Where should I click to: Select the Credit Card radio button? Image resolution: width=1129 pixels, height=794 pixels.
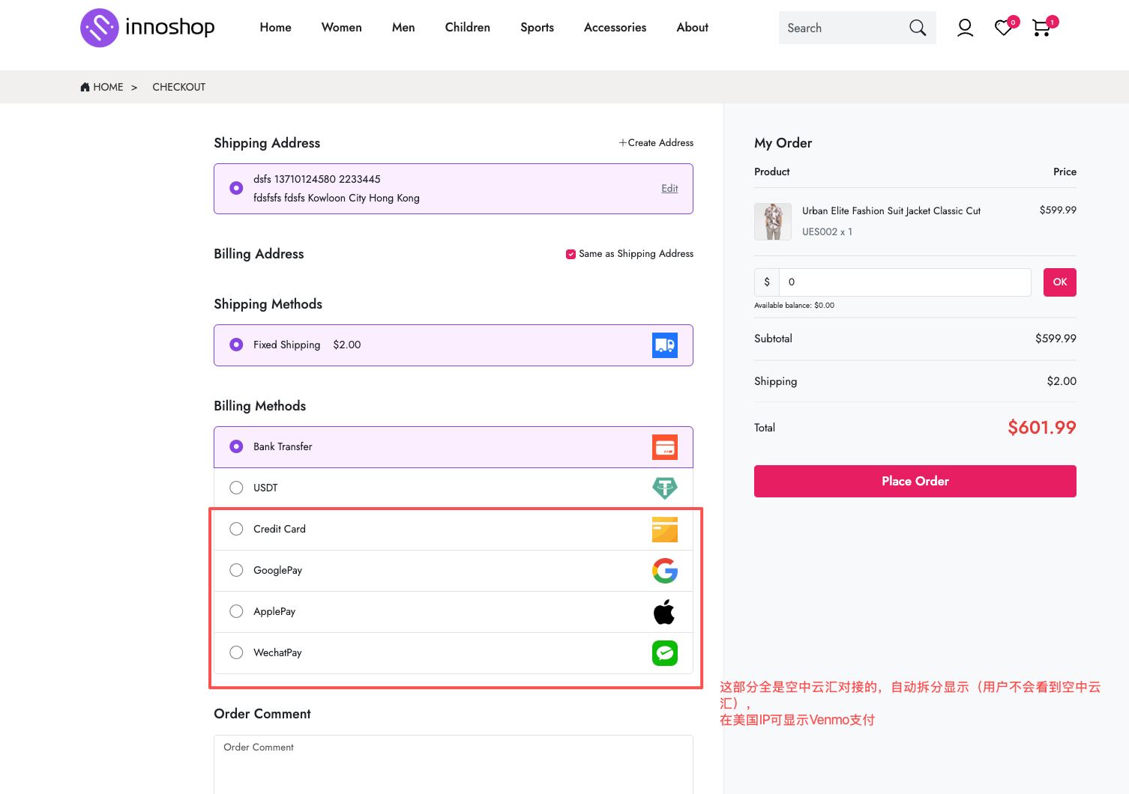coord(236,529)
